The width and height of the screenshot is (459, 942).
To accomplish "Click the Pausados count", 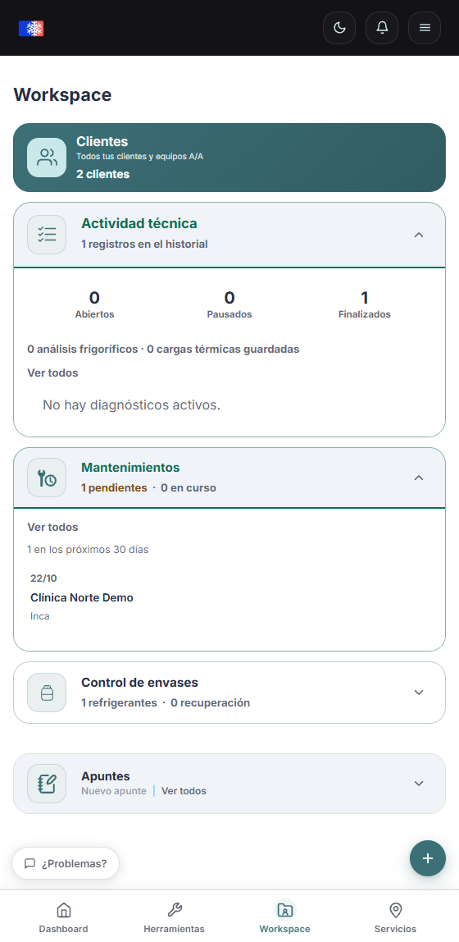I will (x=229, y=304).
